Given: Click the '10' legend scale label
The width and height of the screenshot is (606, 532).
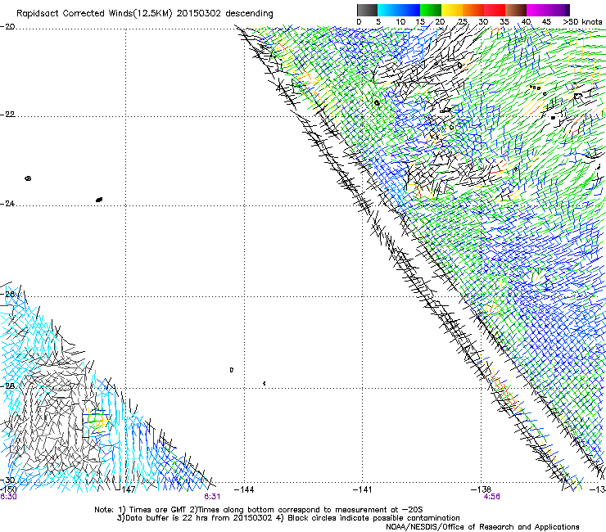Looking at the screenshot, I should [x=400, y=22].
